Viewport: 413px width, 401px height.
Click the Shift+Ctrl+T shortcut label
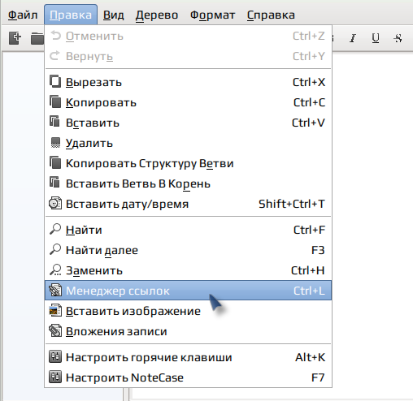click(x=292, y=204)
